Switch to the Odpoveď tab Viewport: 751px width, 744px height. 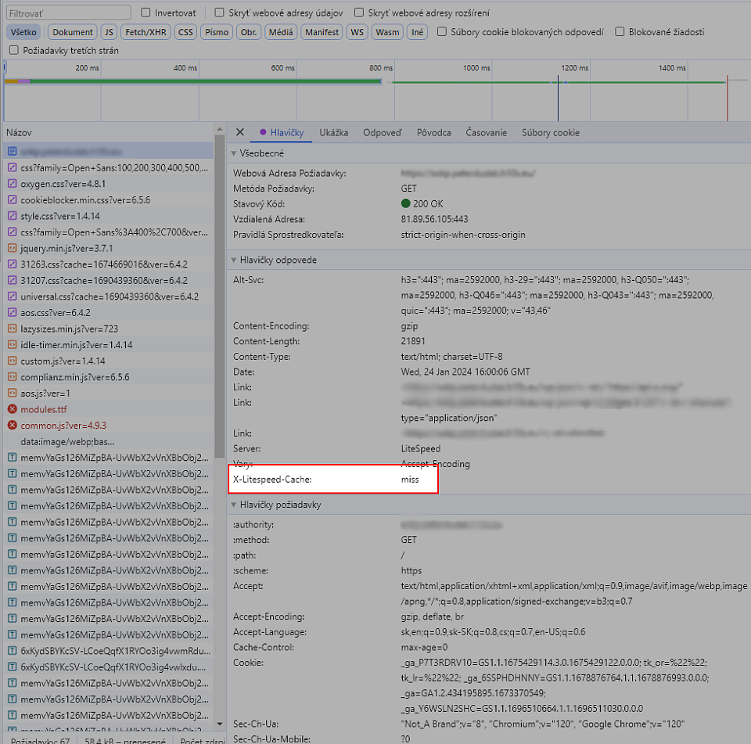(x=383, y=133)
